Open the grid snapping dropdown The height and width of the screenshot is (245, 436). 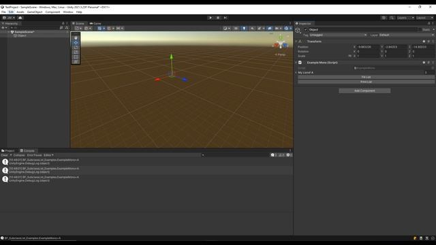tap(110, 29)
